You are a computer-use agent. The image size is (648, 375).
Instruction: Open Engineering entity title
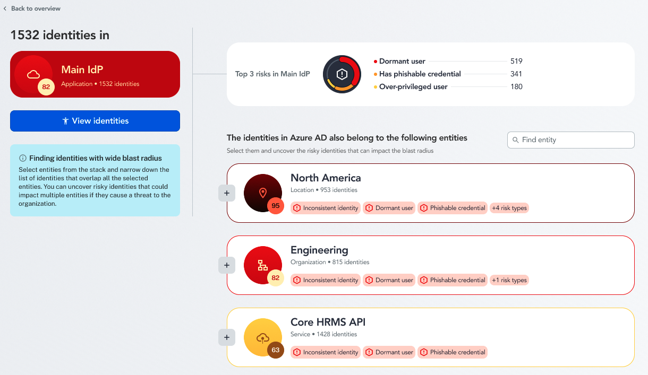319,250
